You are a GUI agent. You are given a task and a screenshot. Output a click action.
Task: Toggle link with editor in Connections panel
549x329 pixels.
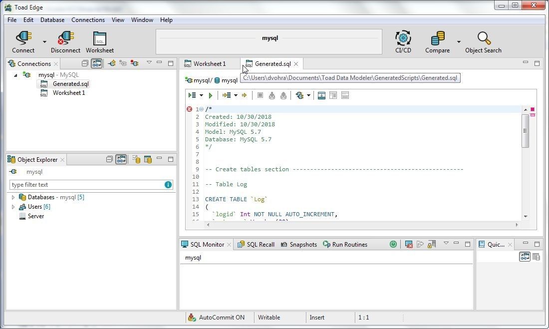click(x=97, y=63)
